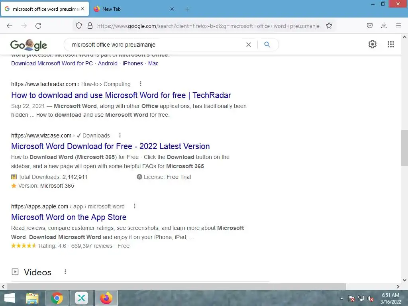This screenshot has height=306, width=408.
Task: Open options menu for wizcase result
Action: (x=120, y=135)
